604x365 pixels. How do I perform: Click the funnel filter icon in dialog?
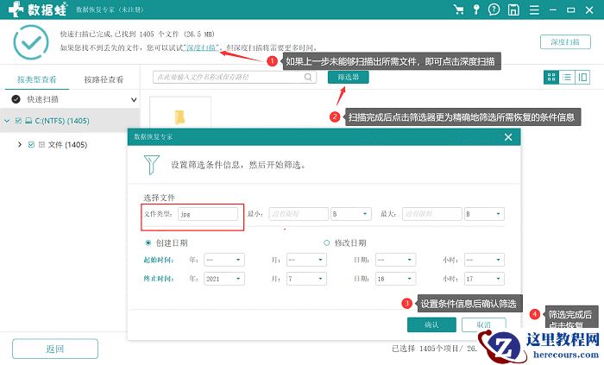[151, 165]
